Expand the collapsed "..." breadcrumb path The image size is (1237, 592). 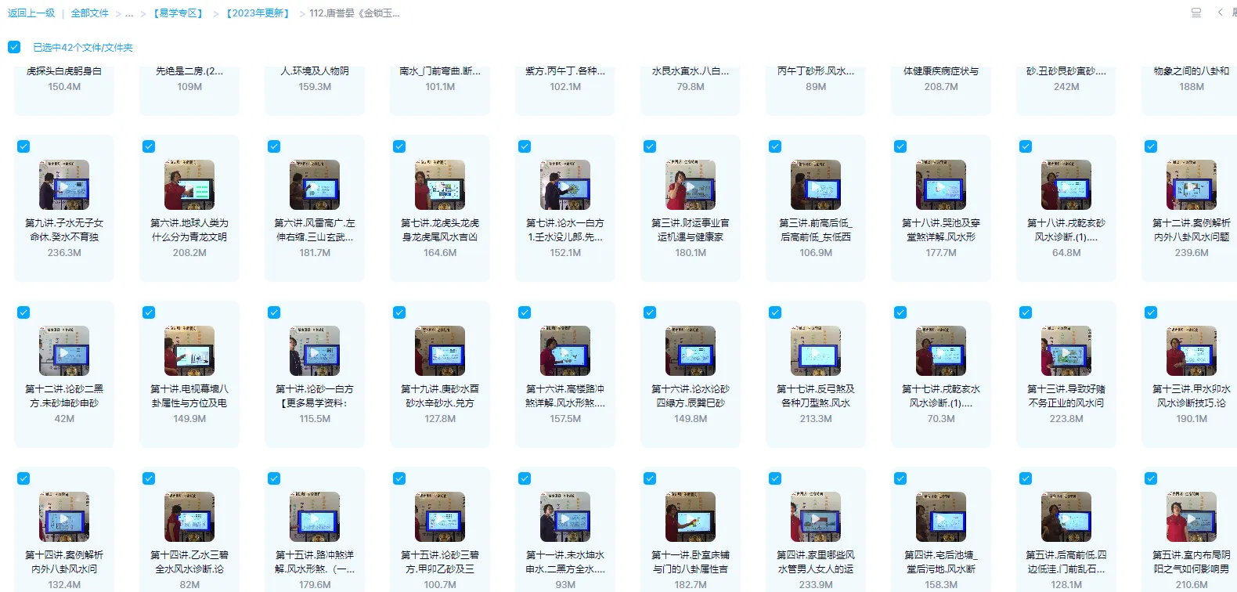(129, 13)
